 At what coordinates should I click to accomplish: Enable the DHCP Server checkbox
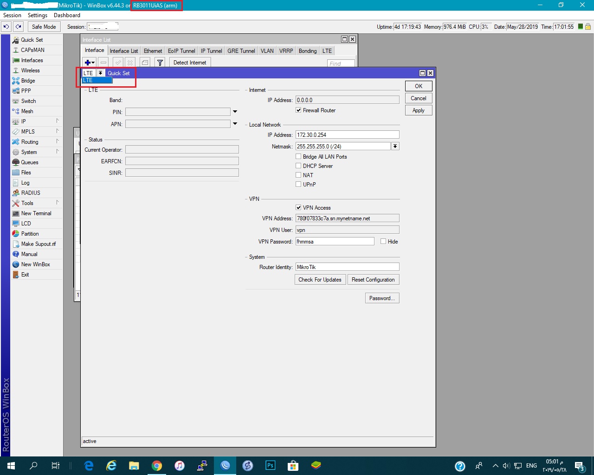point(298,166)
